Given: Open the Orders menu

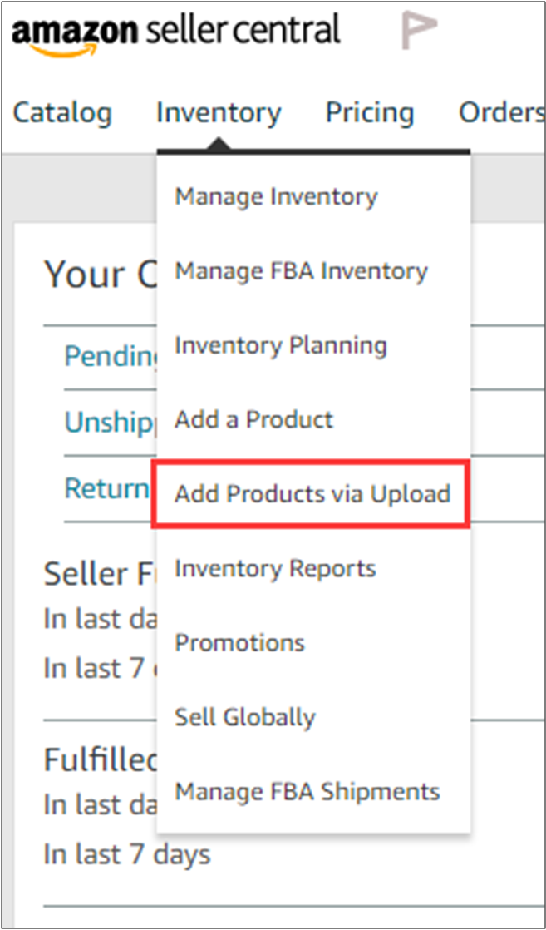Looking at the screenshot, I should [x=500, y=113].
